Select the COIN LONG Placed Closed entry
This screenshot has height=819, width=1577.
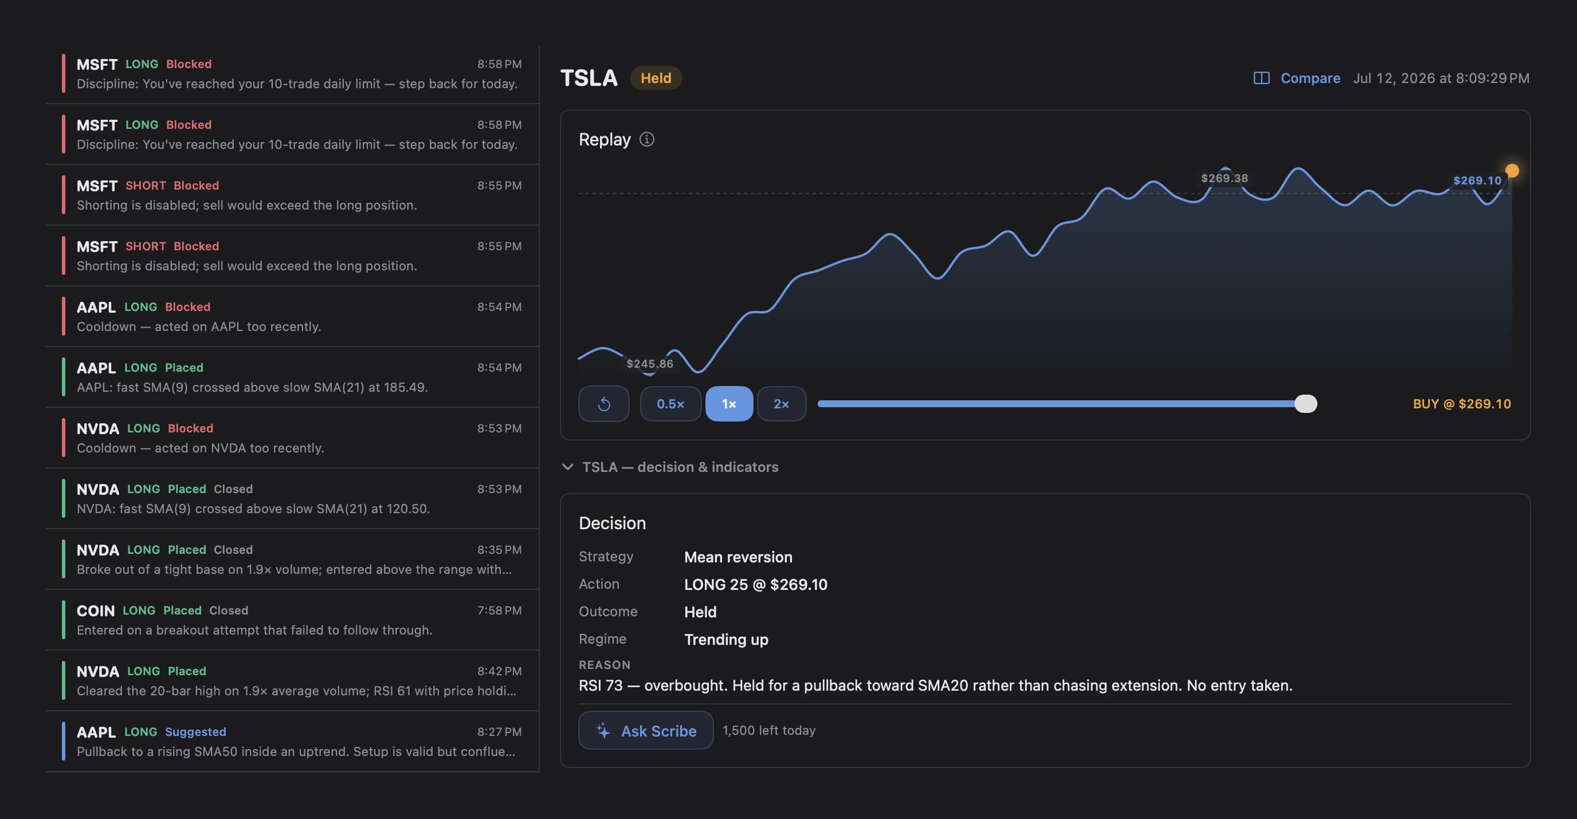click(293, 620)
